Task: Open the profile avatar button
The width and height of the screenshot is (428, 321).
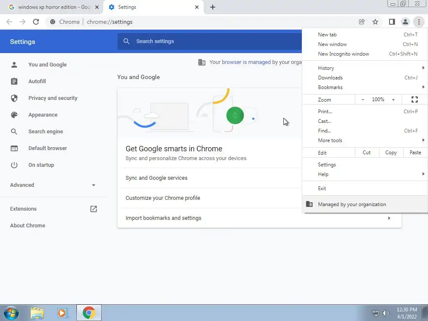Action: click(x=405, y=22)
